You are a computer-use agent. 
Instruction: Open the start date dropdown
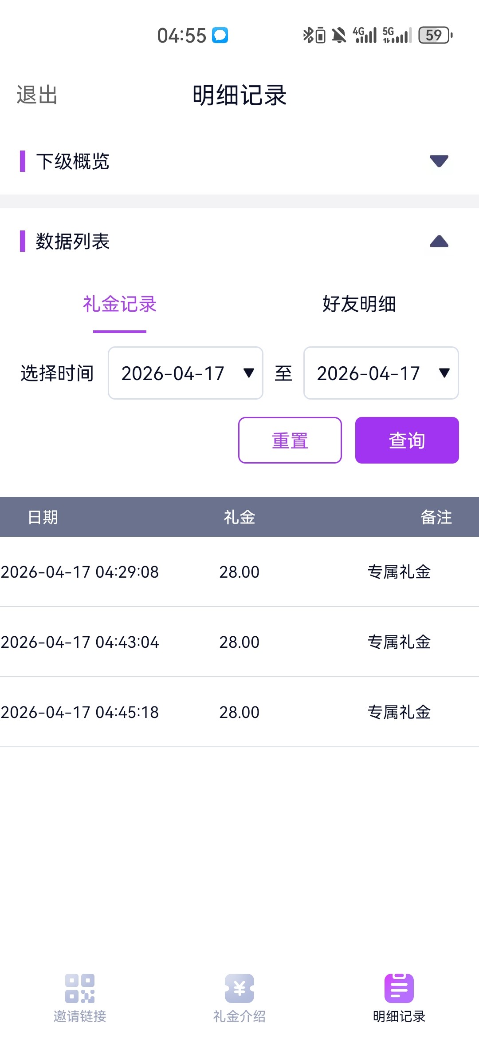pos(185,373)
